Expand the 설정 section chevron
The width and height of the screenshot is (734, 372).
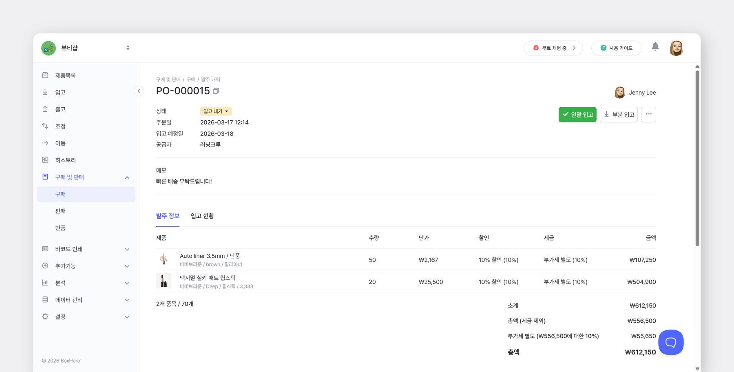(127, 317)
